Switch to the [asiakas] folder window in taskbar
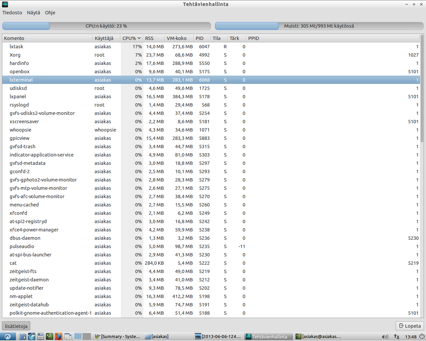The image size is (426, 341). pos(168,336)
